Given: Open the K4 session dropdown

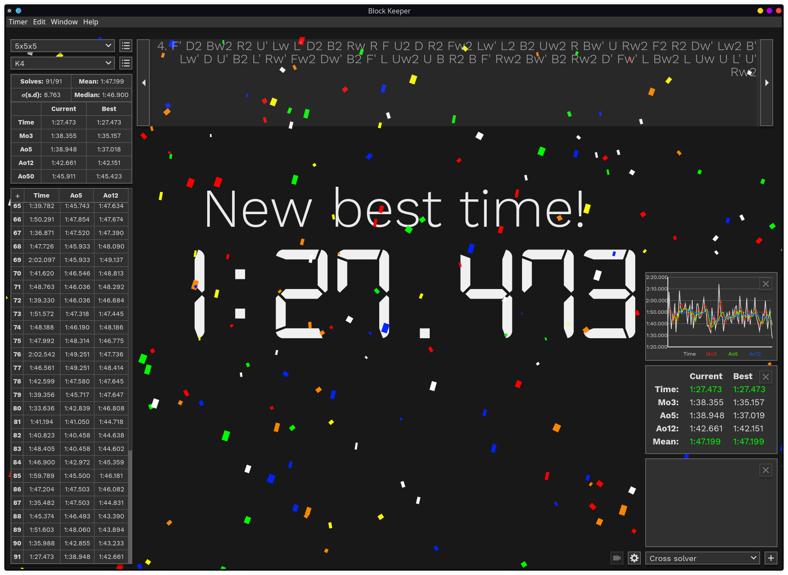Looking at the screenshot, I should click(x=63, y=63).
